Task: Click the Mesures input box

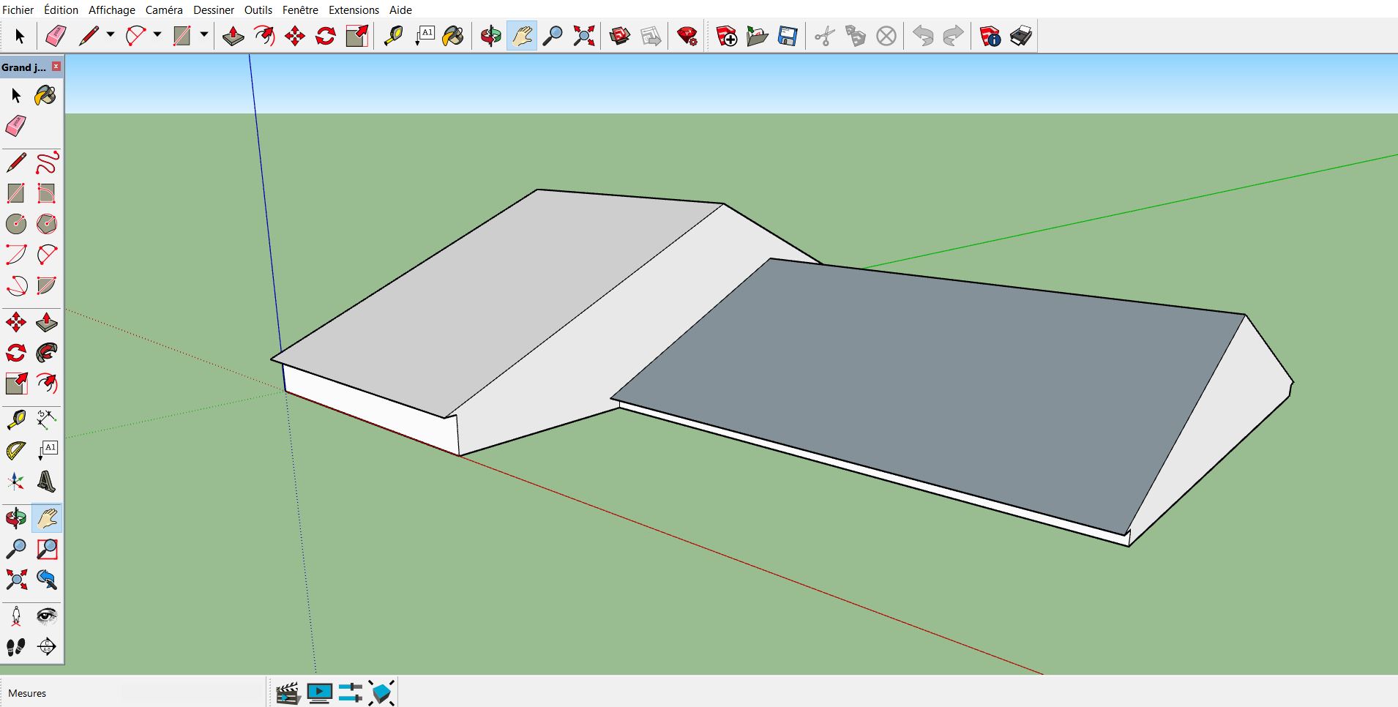Action: pos(190,692)
